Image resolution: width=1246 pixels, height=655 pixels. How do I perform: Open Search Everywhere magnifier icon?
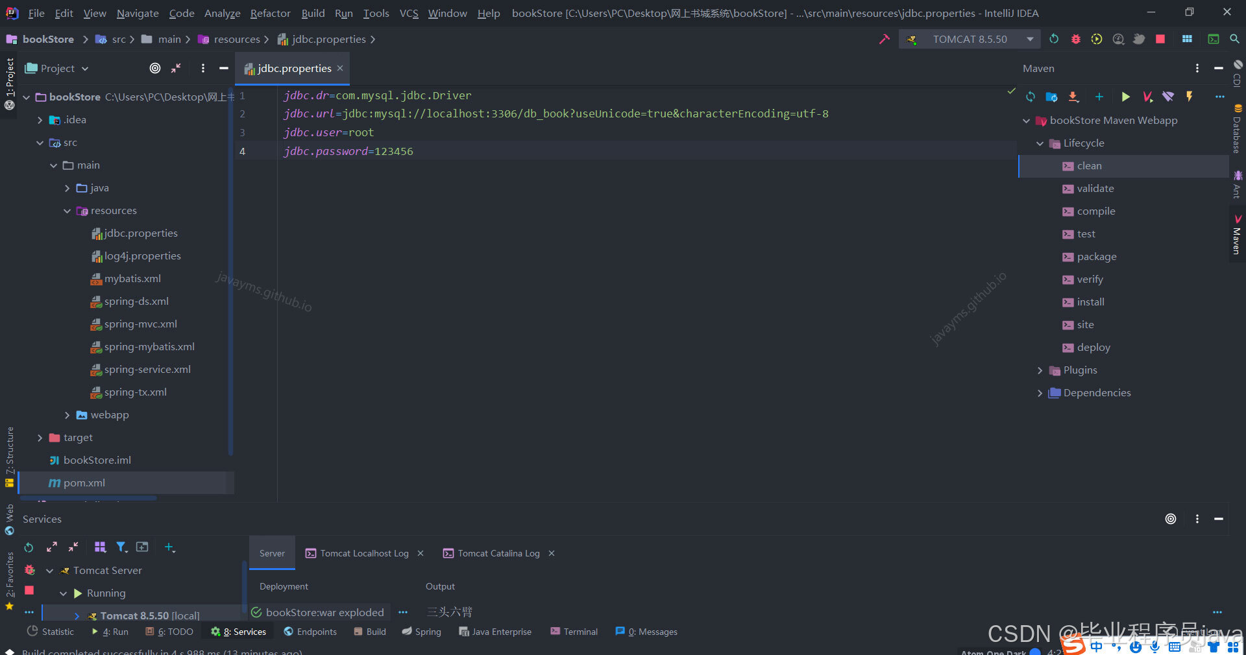tap(1234, 40)
